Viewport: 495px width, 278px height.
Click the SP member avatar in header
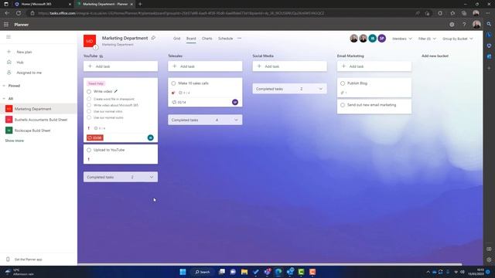click(381, 39)
